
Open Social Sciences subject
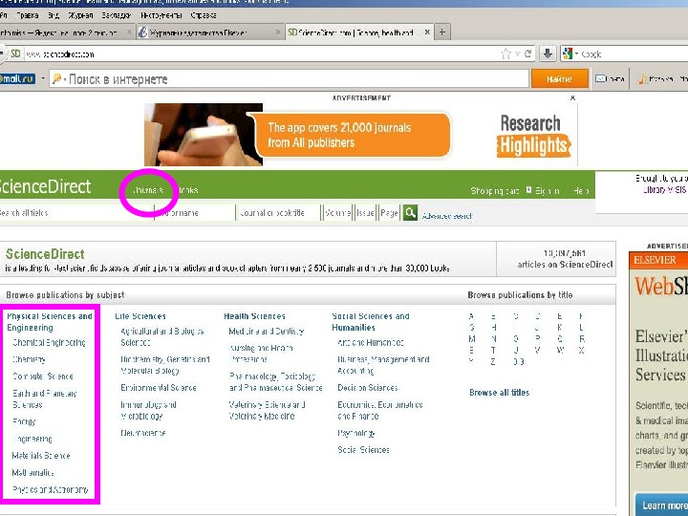pyautogui.click(x=363, y=450)
